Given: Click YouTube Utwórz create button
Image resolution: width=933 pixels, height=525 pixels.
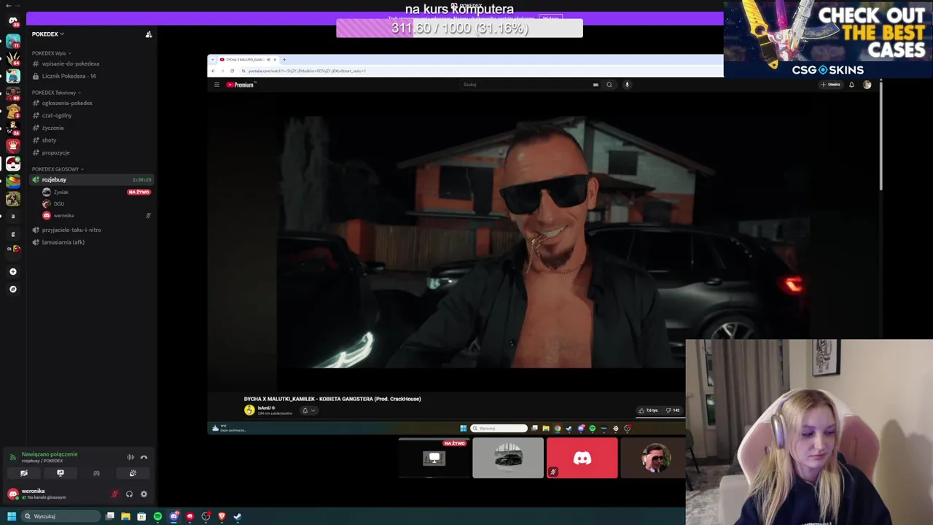Looking at the screenshot, I should [831, 85].
